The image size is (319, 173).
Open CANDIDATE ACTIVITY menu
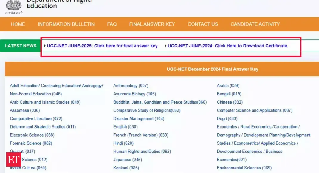point(255,24)
